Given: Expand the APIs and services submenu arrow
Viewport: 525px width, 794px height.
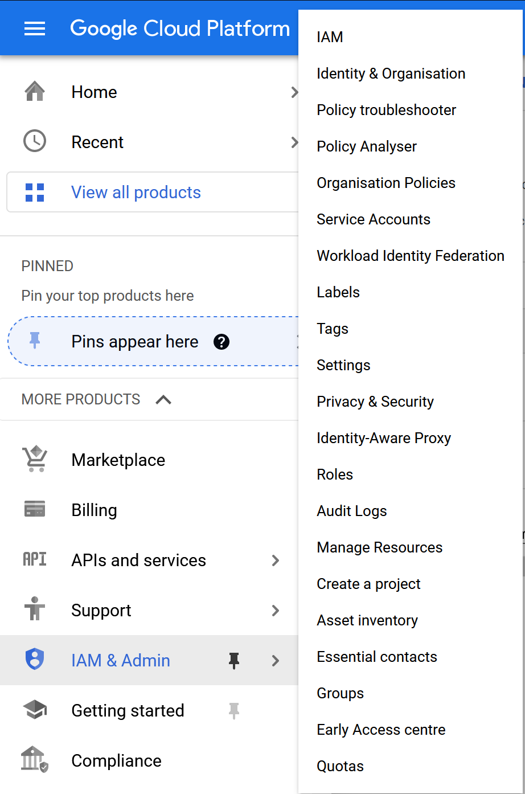Looking at the screenshot, I should (x=276, y=560).
